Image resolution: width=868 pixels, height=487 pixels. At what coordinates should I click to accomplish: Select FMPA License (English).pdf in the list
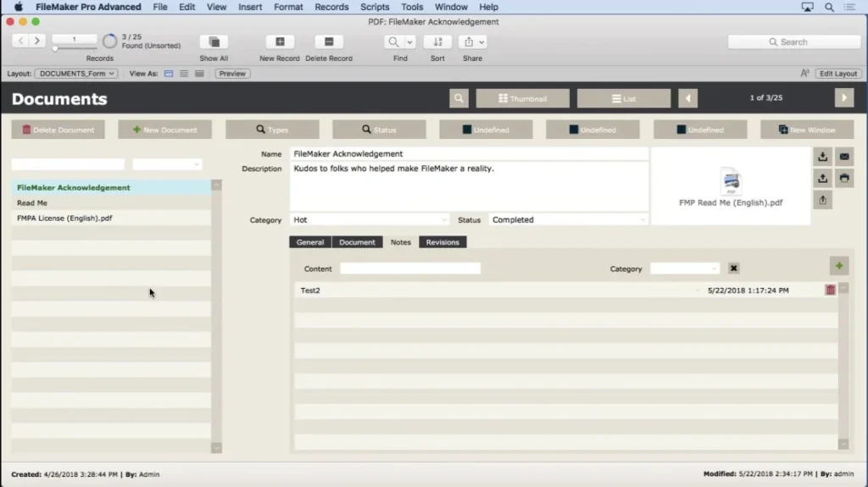(111, 218)
